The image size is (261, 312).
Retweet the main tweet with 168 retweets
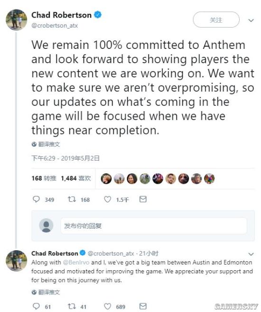72,199
